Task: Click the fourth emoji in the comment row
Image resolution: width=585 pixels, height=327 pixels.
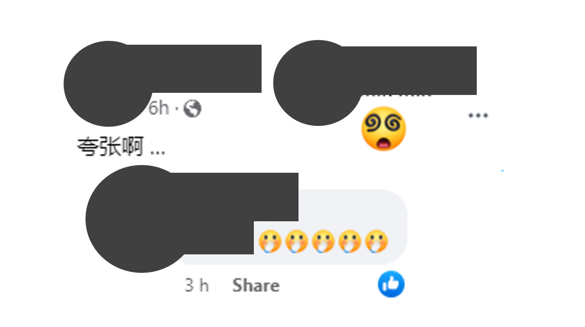Action: 350,241
